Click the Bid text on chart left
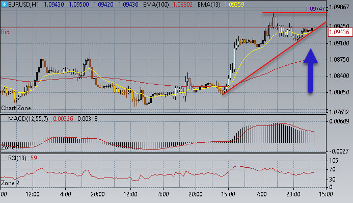The width and height of the screenshot is (353, 203). click(6, 32)
